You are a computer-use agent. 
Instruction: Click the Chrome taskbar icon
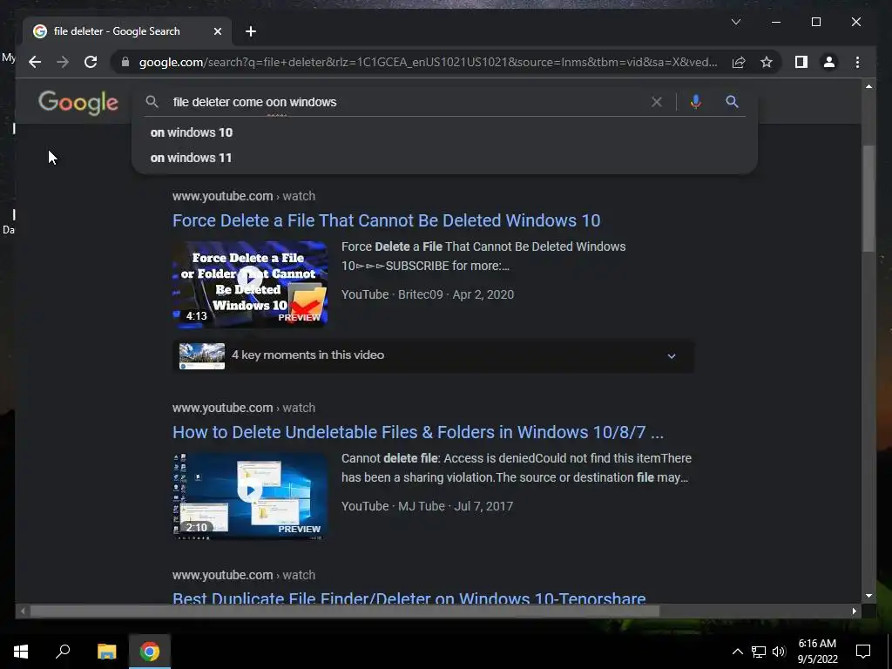pos(150,652)
